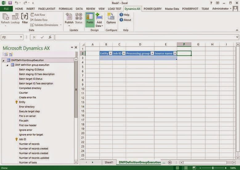Click the Filter icon
Viewport: 240px width, 170px height.
(x=25, y=17)
